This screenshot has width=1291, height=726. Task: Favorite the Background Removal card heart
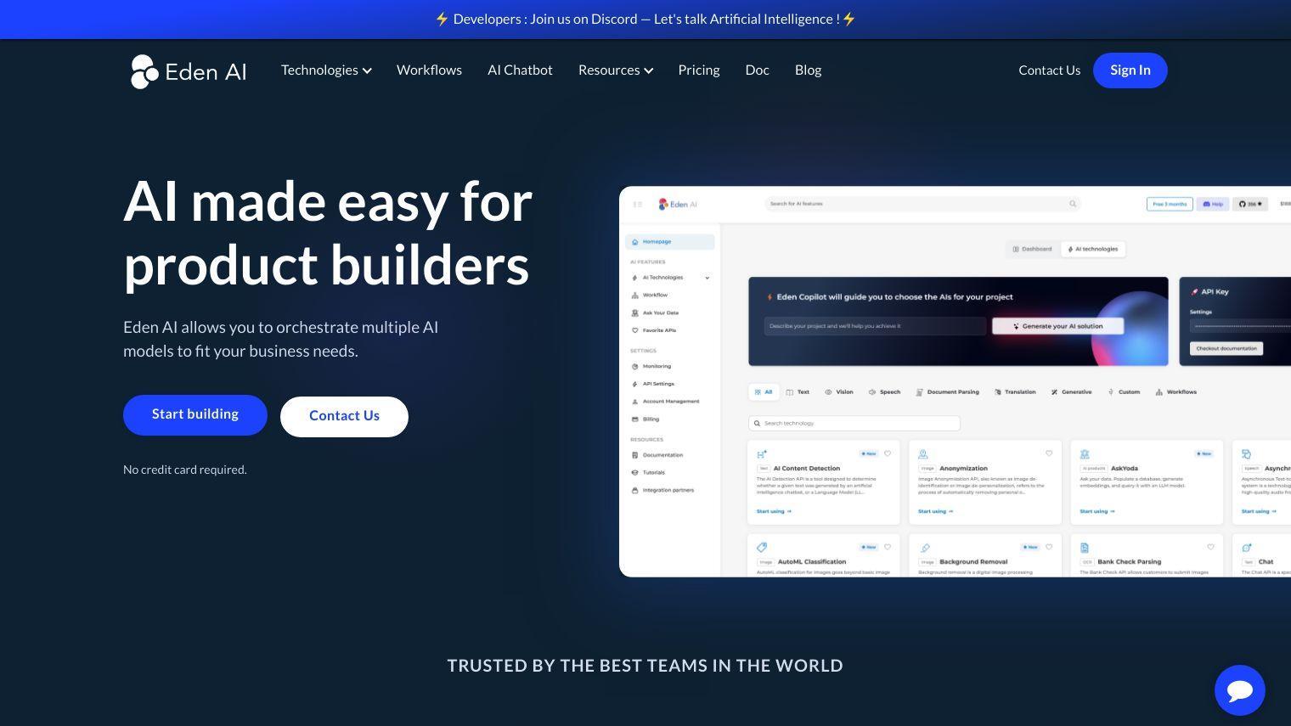click(x=1049, y=547)
